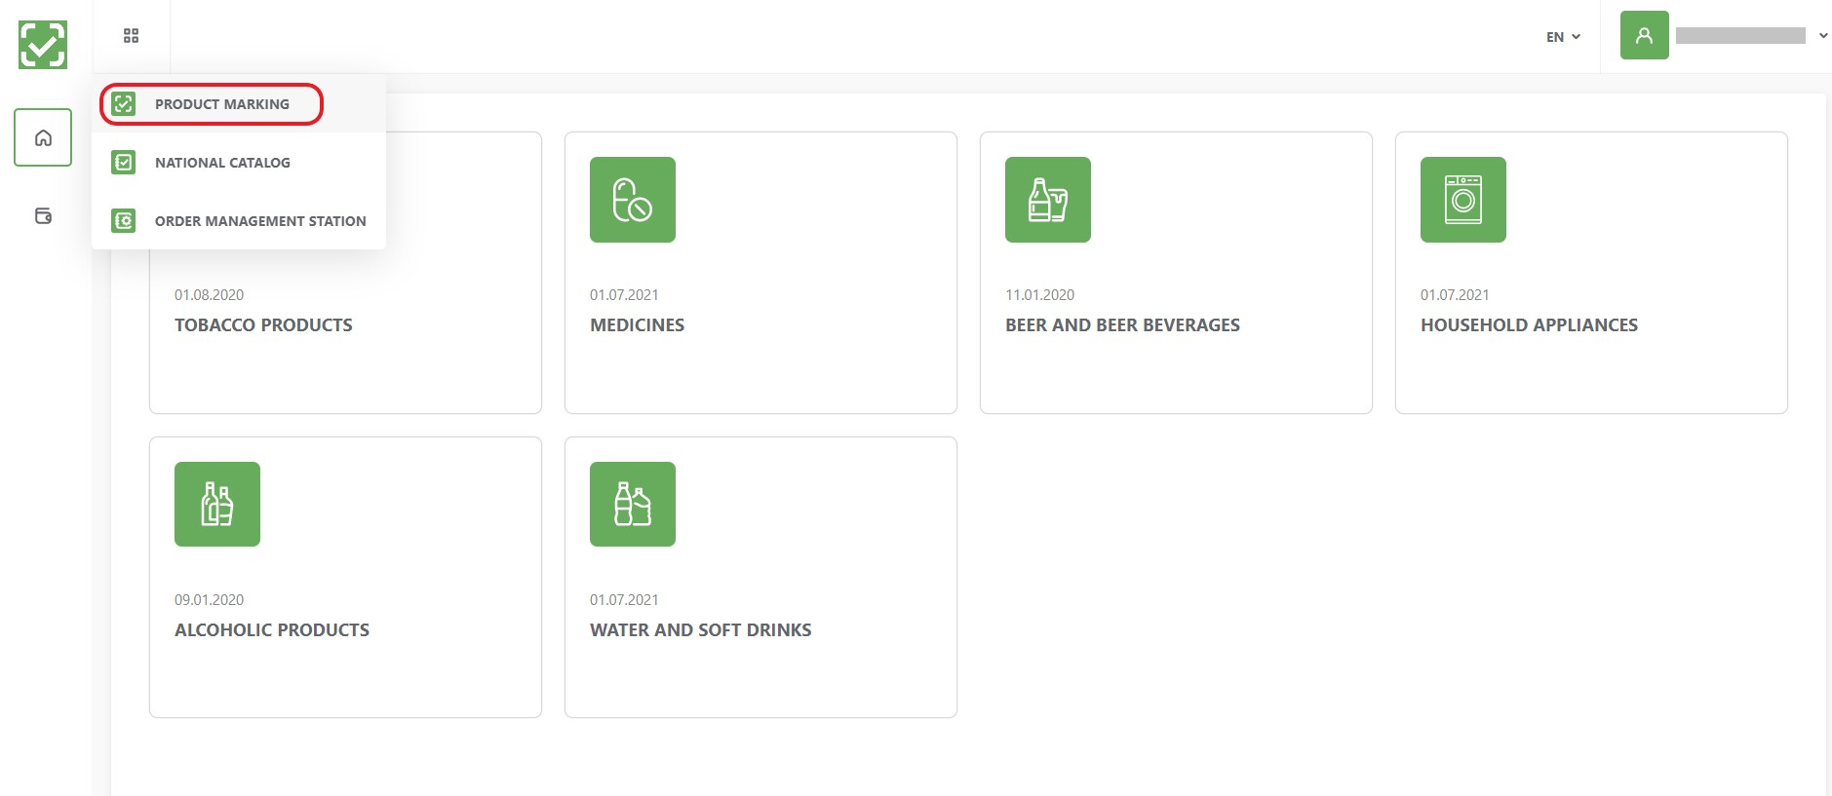Click the washing machine icon

pos(1463,200)
